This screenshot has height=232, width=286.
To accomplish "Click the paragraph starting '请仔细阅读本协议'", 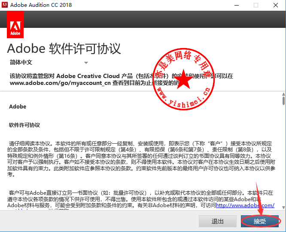I will pos(141,159).
